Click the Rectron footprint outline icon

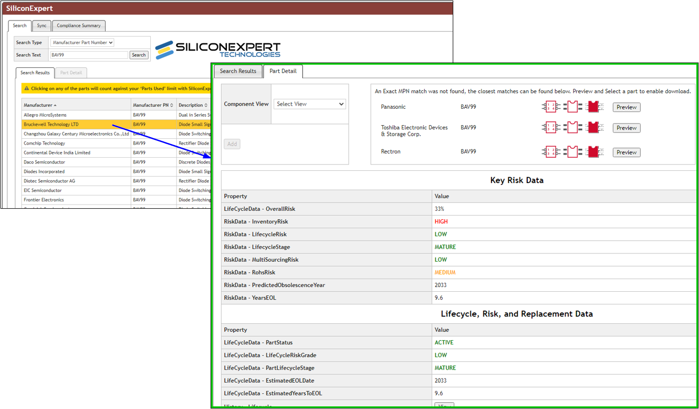pyautogui.click(x=572, y=152)
